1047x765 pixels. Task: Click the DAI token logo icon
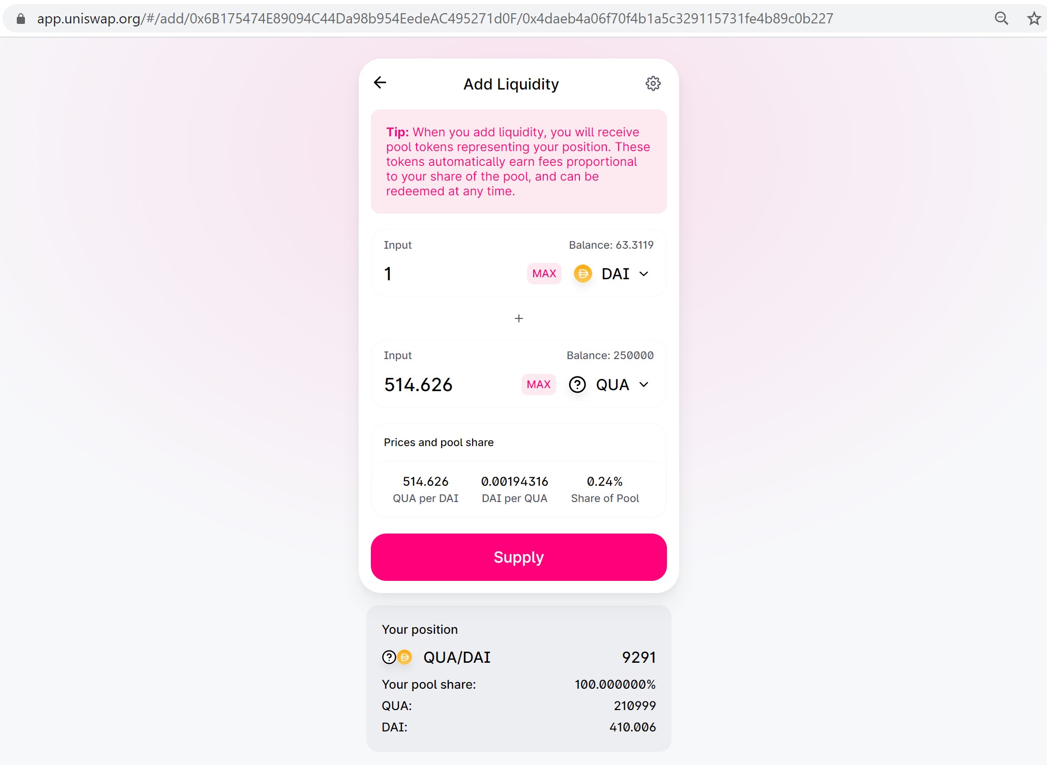coord(583,274)
